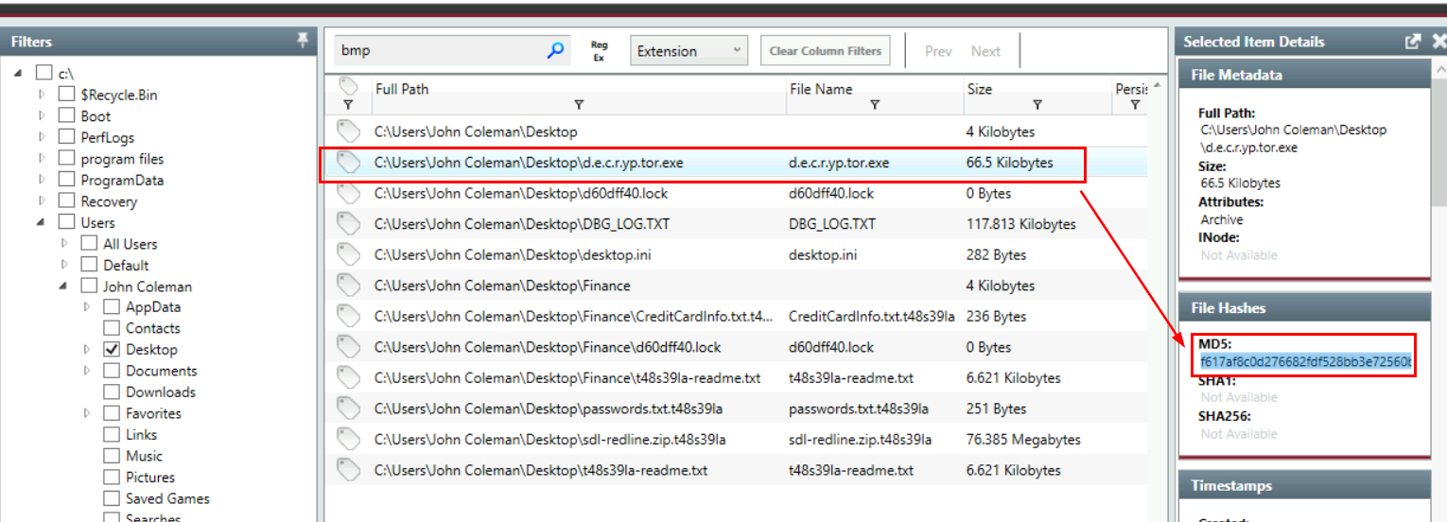Click the tag icon for d.e.c.r.yp.tor.exe row
Image resolution: width=1447 pixels, height=522 pixels.
click(x=349, y=163)
